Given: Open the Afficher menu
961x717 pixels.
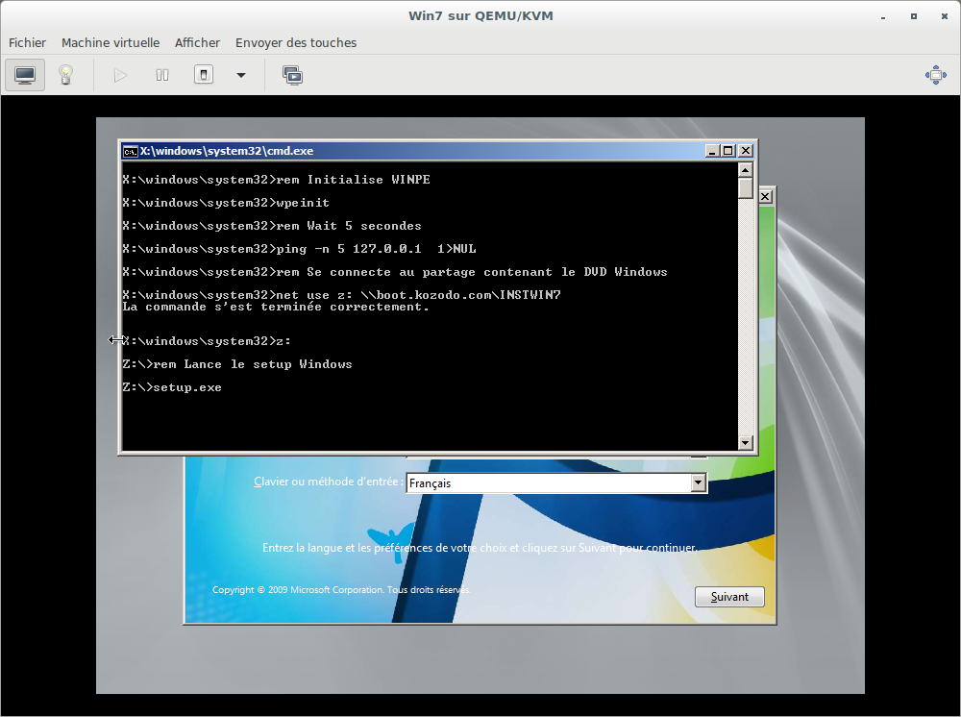Looking at the screenshot, I should (x=197, y=43).
